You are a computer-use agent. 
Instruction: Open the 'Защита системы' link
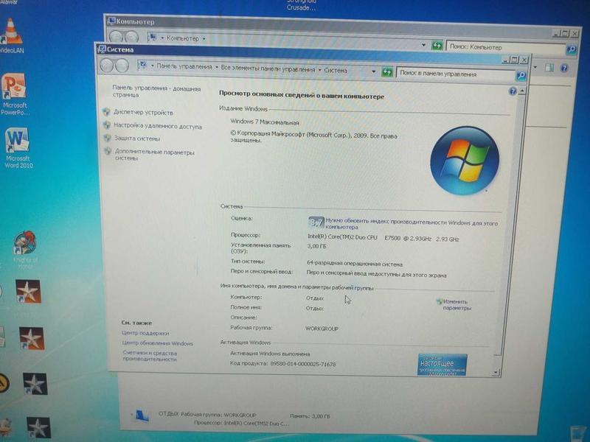click(137, 138)
